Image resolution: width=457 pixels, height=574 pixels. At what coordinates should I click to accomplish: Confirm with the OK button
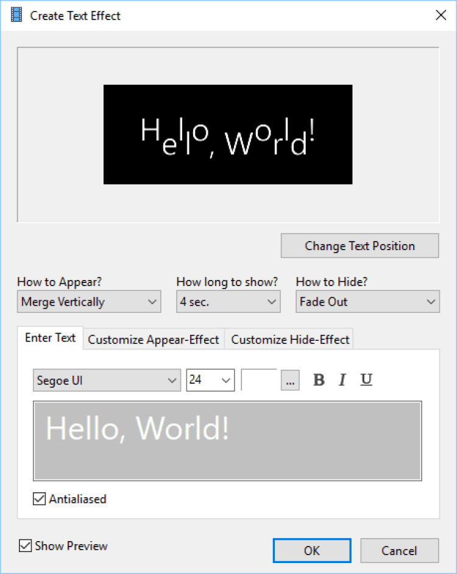312,551
